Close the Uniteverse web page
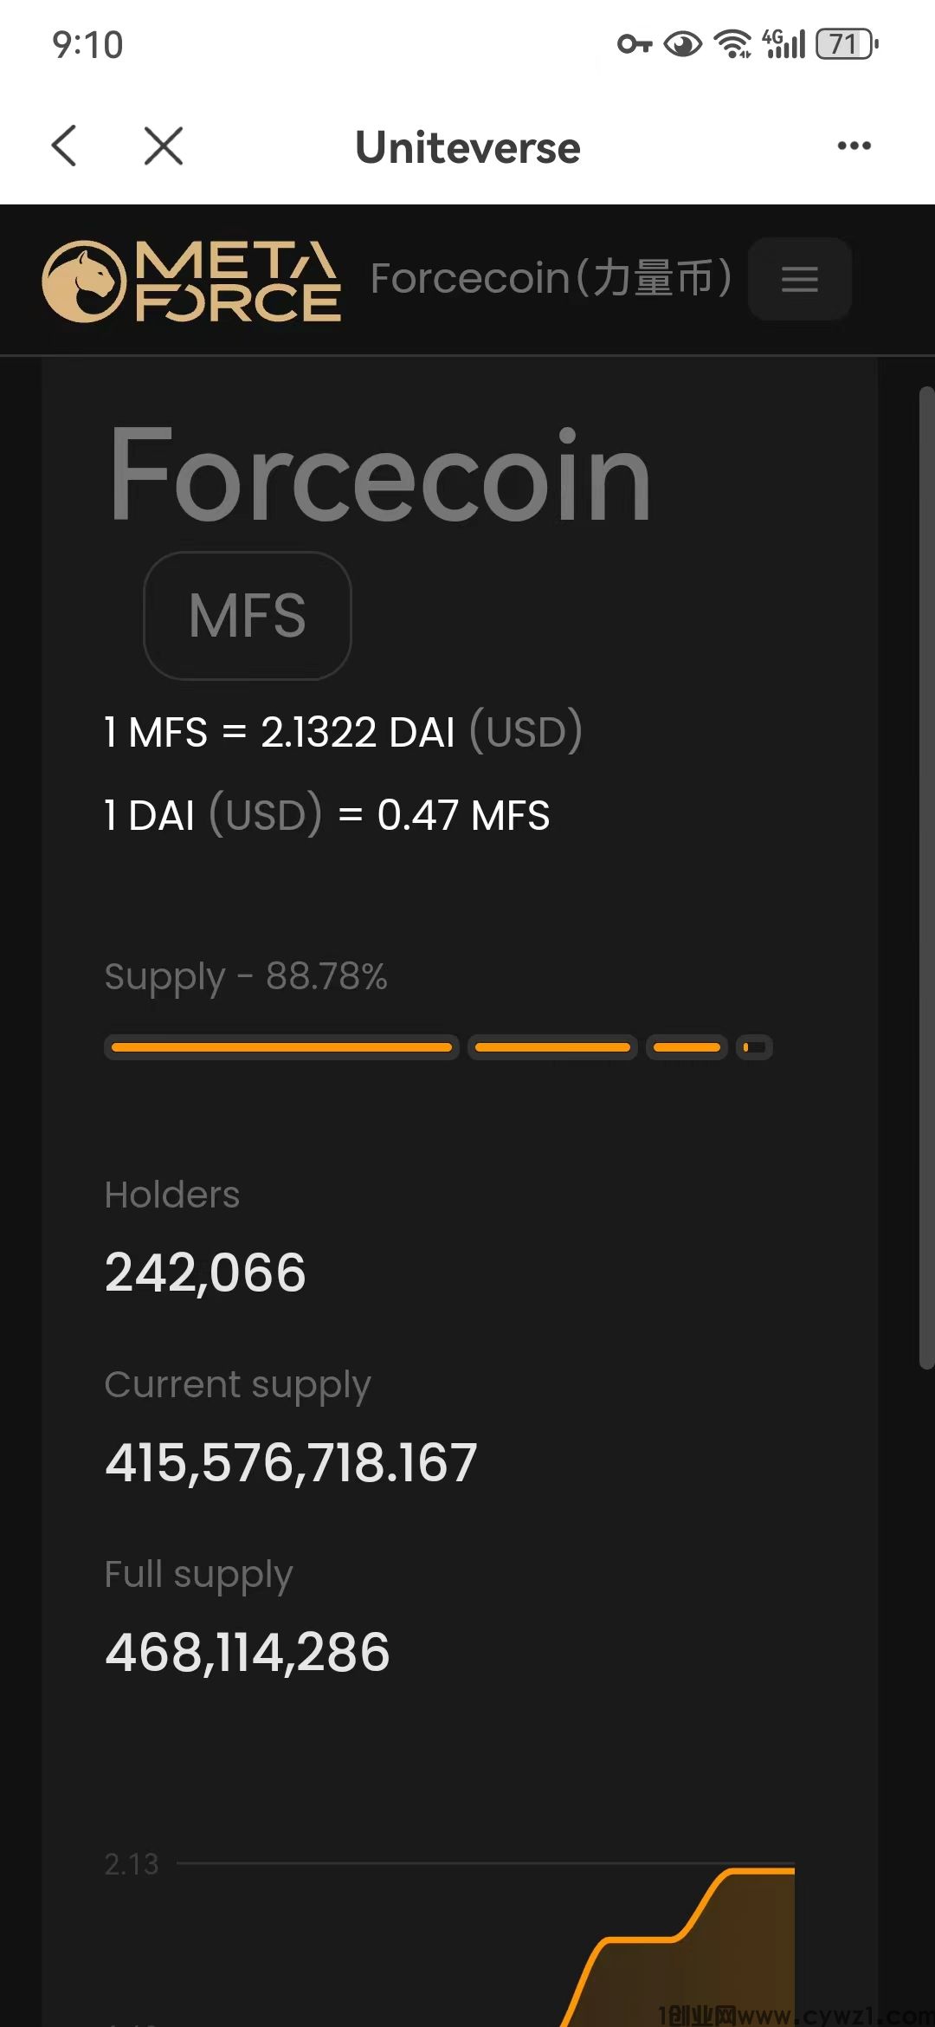This screenshot has width=935, height=2027. (x=164, y=146)
